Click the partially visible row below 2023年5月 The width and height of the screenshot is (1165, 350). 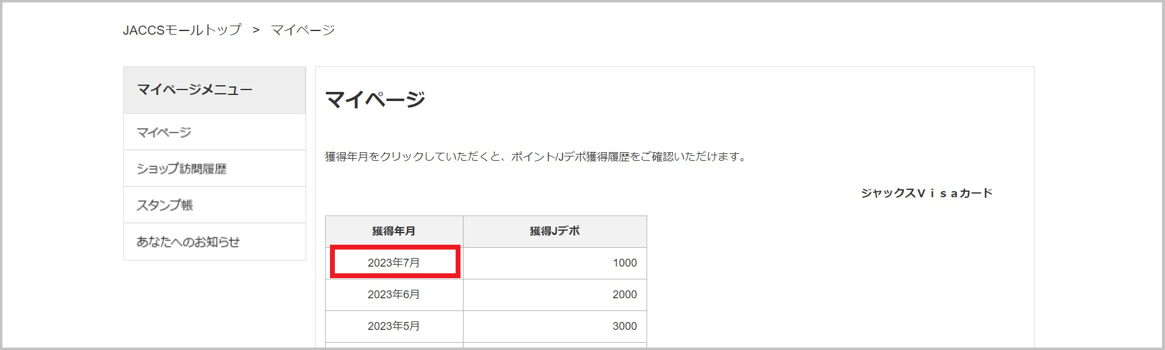pyautogui.click(x=486, y=346)
